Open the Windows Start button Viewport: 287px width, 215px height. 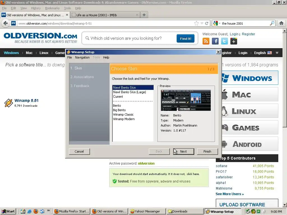tap(8, 211)
